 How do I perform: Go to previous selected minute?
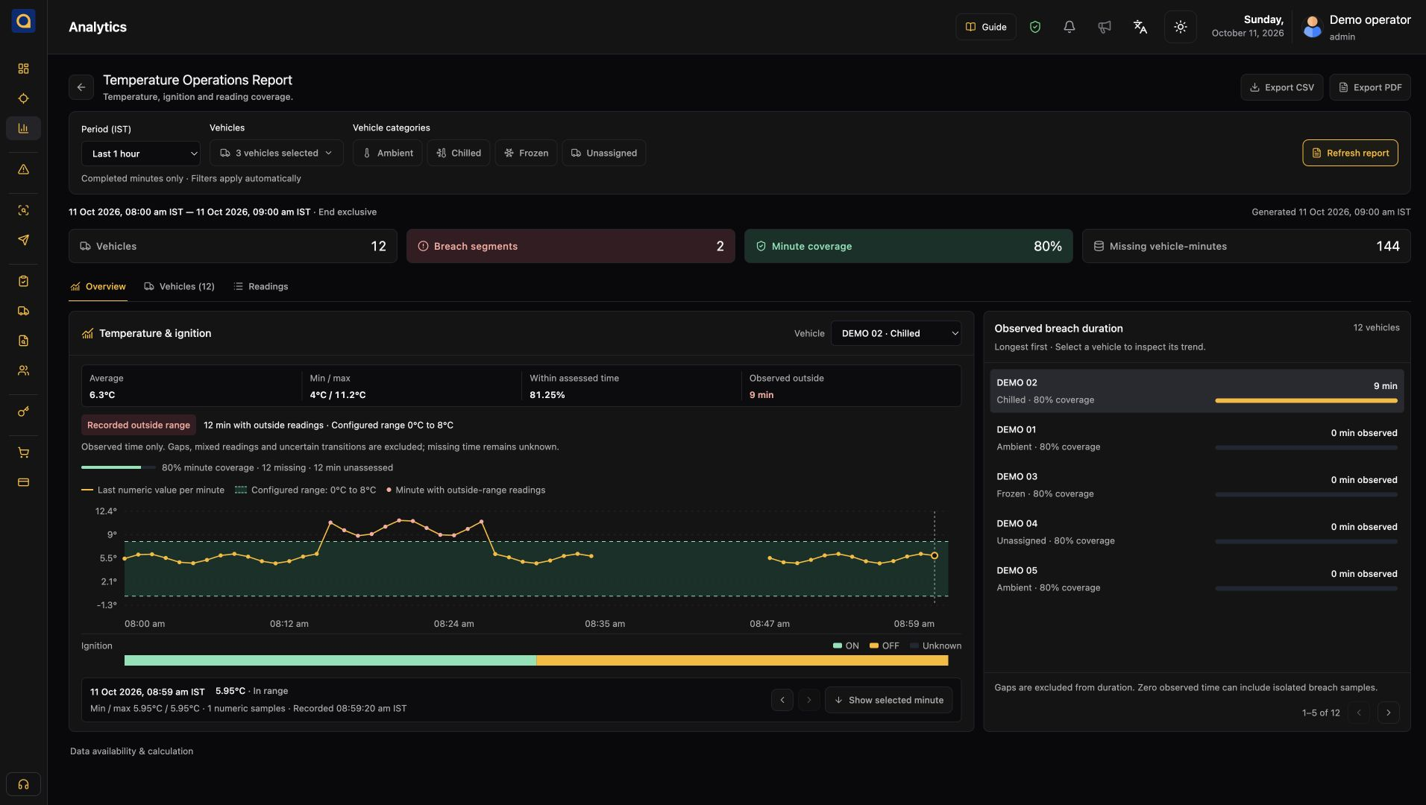782,700
